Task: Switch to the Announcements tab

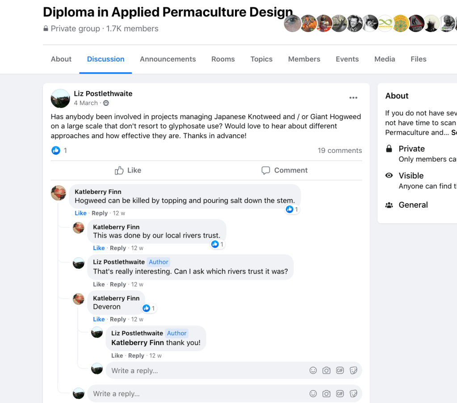Action: pos(168,59)
